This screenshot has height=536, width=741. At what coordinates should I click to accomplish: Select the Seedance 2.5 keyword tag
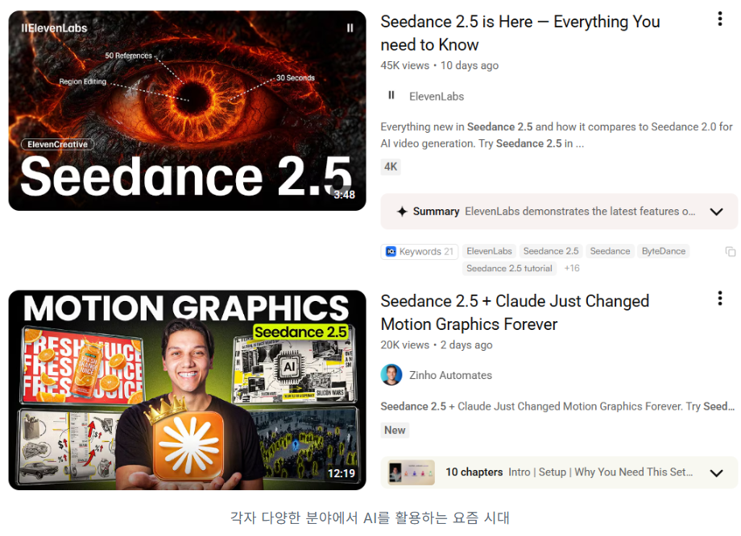[551, 251]
